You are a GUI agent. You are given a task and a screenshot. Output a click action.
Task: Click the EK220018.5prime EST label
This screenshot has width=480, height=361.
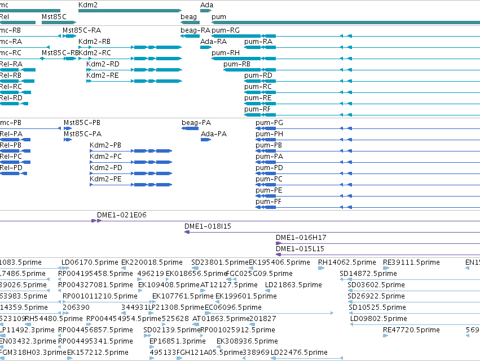coord(152,262)
